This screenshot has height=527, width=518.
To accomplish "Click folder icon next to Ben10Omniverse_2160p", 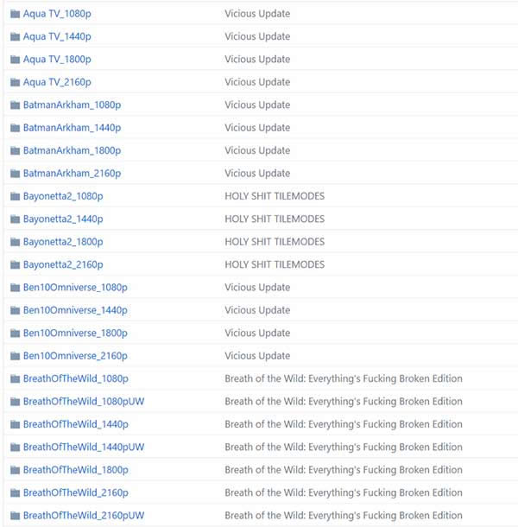I will (15, 356).
